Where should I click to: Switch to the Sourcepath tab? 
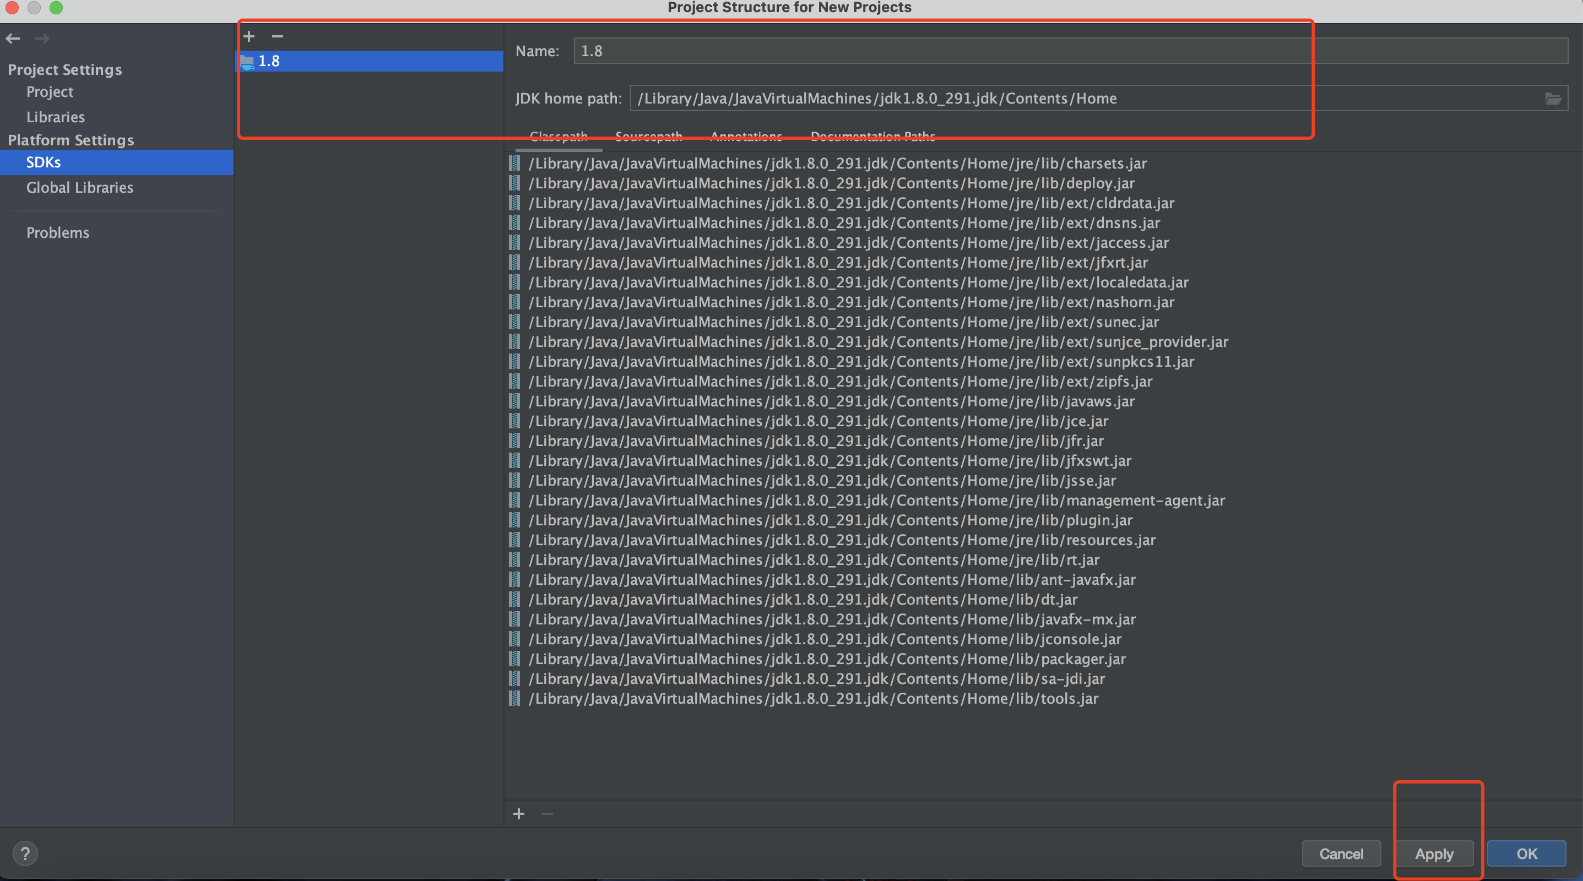[x=648, y=137]
